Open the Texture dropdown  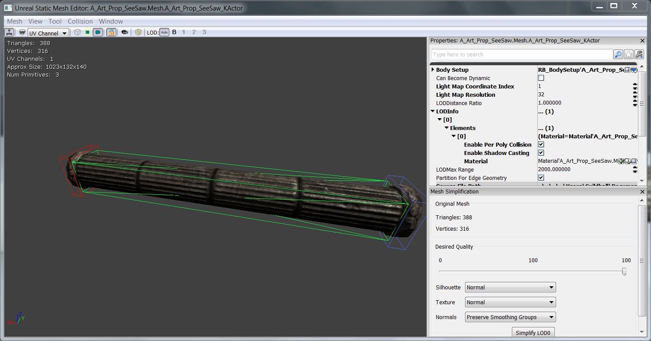click(510, 302)
